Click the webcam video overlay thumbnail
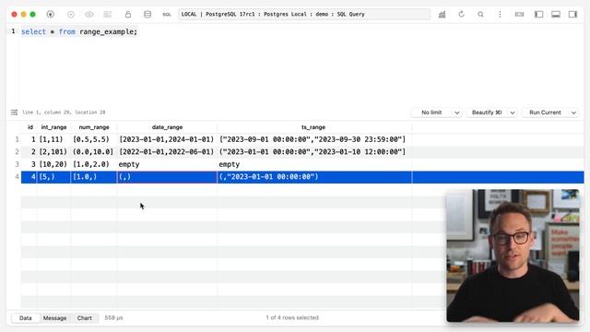 [513, 255]
